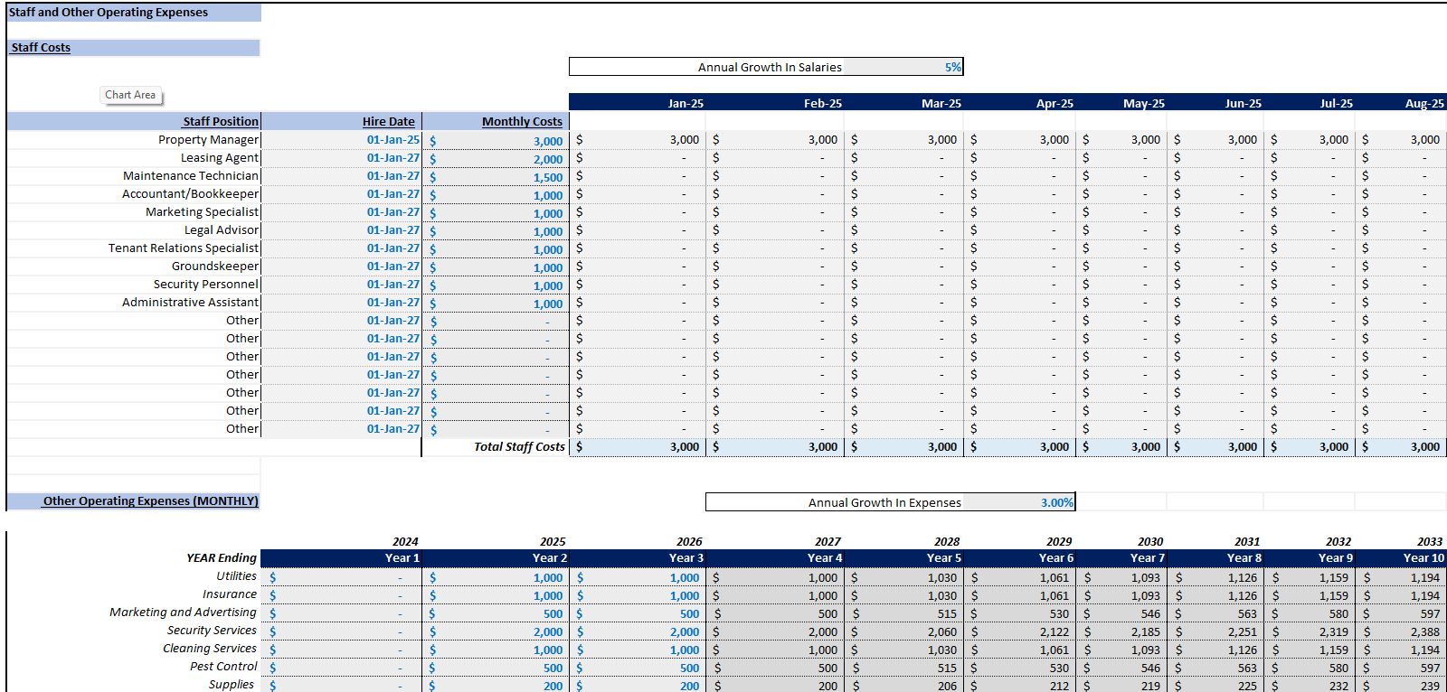Click the Jun-25 month header
The width and height of the screenshot is (1447, 692).
(x=1244, y=104)
